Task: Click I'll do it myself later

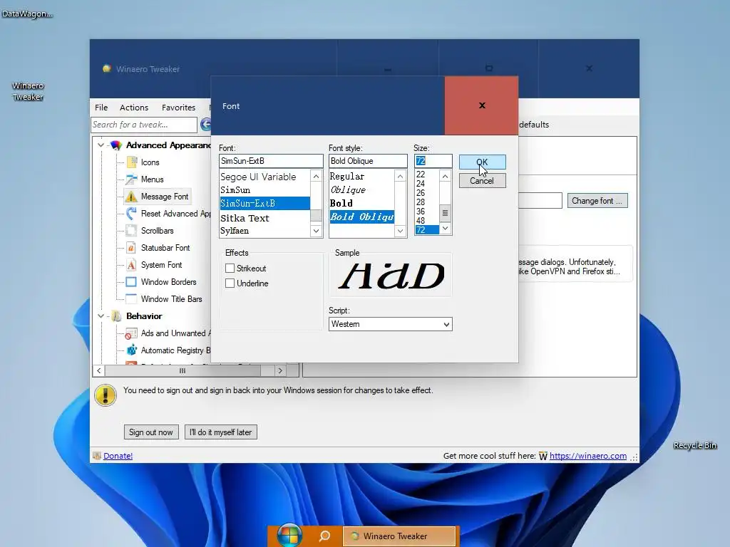Action: click(221, 432)
